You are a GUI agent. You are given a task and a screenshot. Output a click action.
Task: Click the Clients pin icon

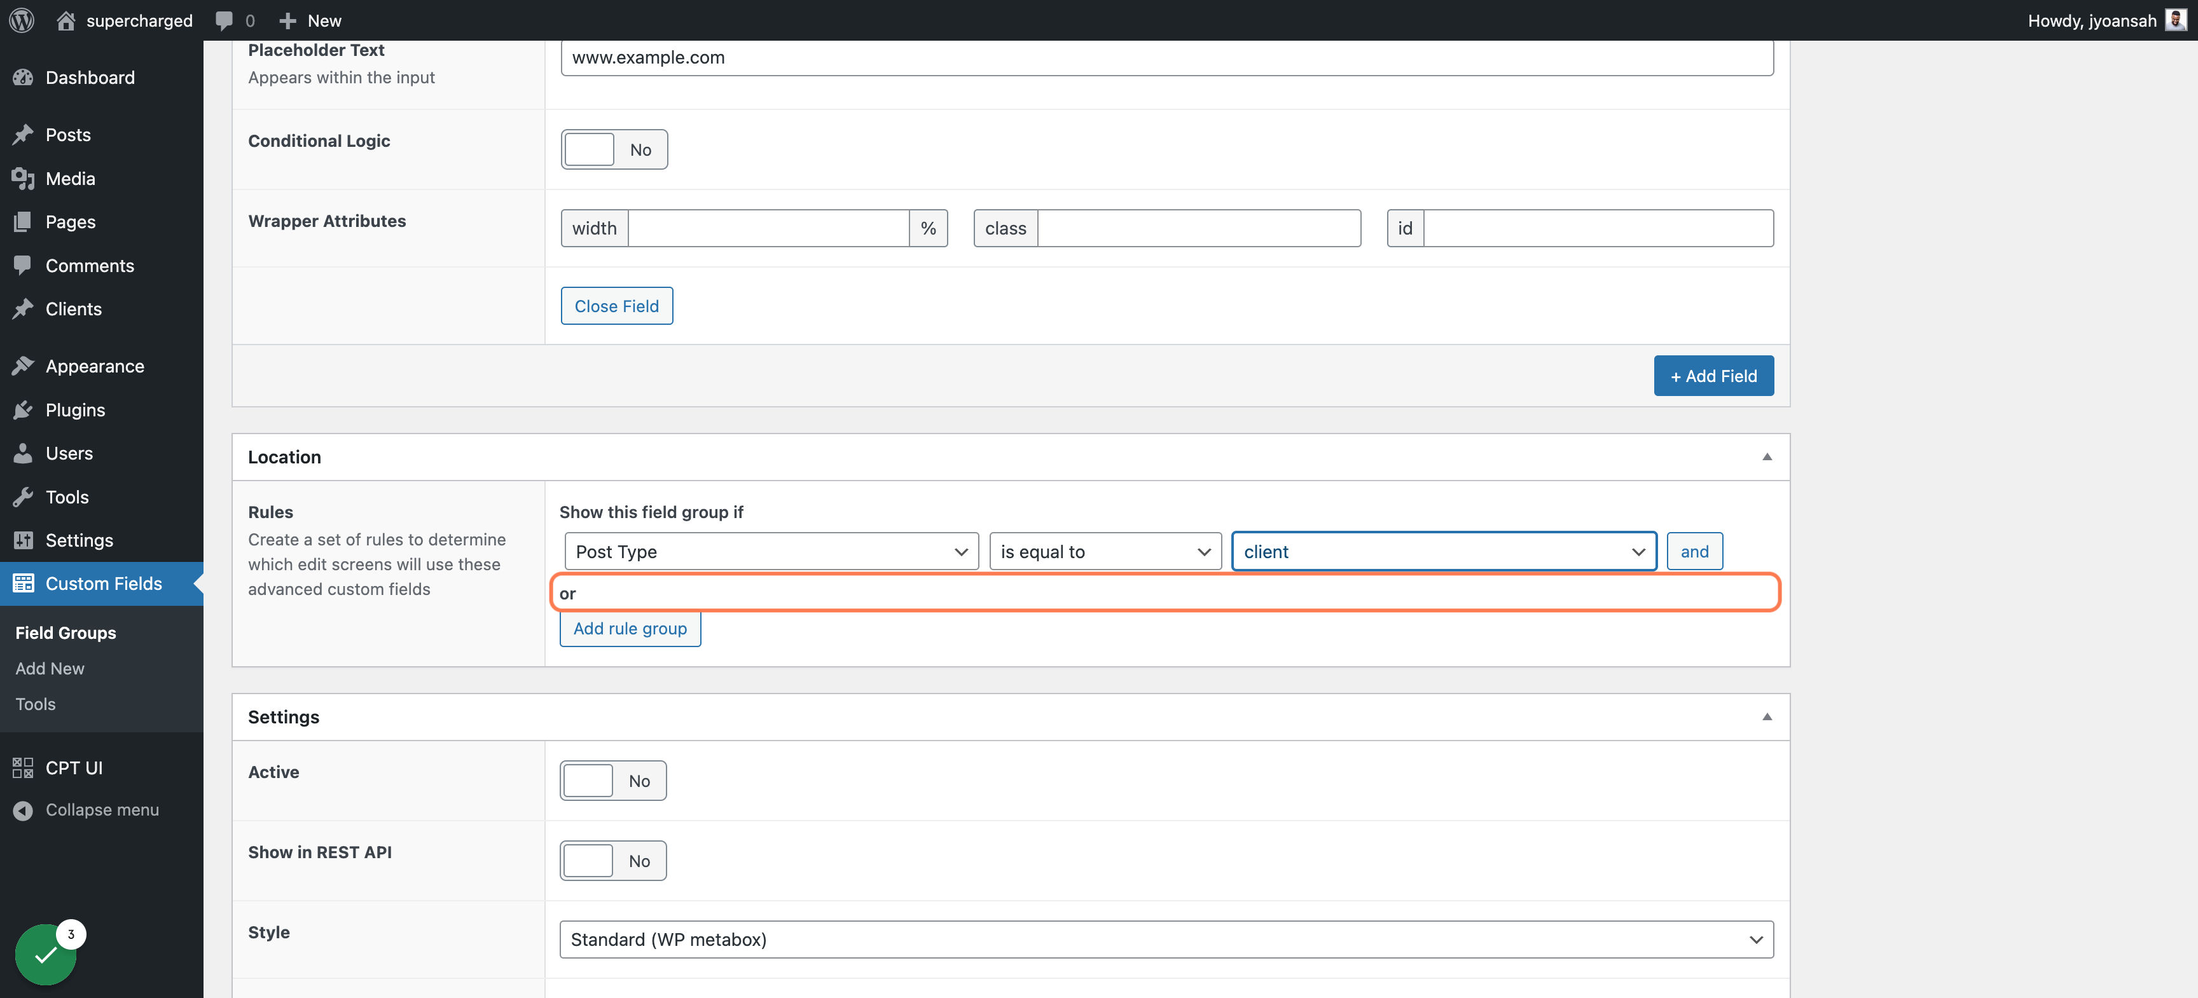[x=23, y=309]
